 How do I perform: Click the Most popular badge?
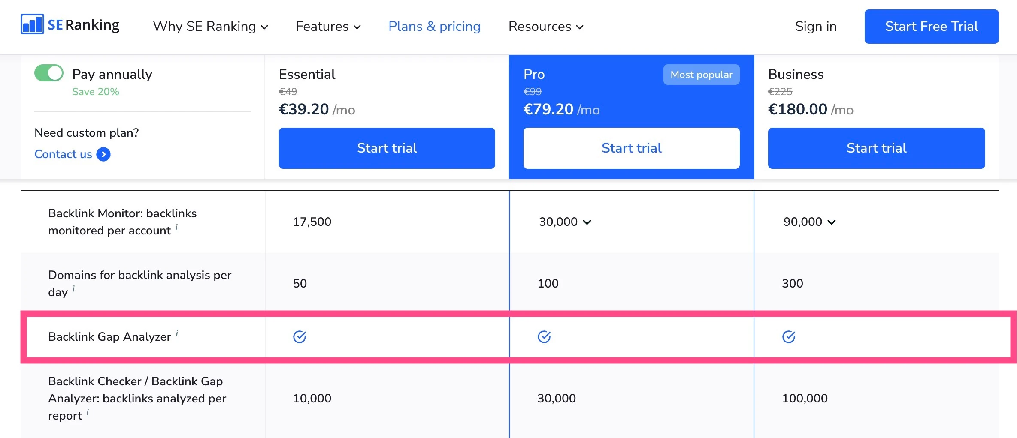[x=702, y=75]
